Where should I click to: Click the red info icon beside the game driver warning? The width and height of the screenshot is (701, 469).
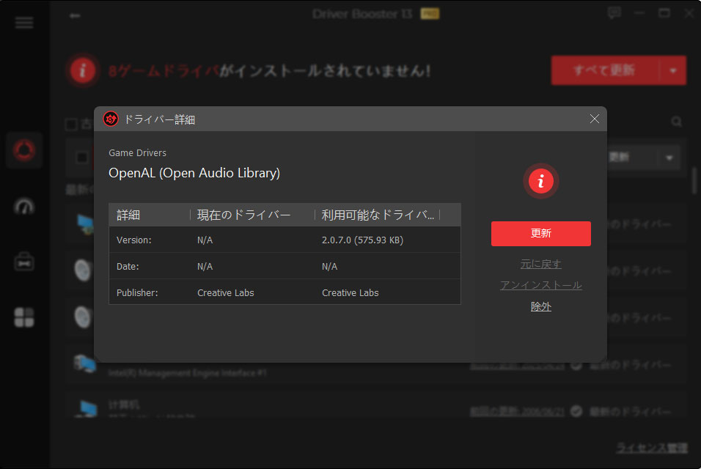point(82,70)
